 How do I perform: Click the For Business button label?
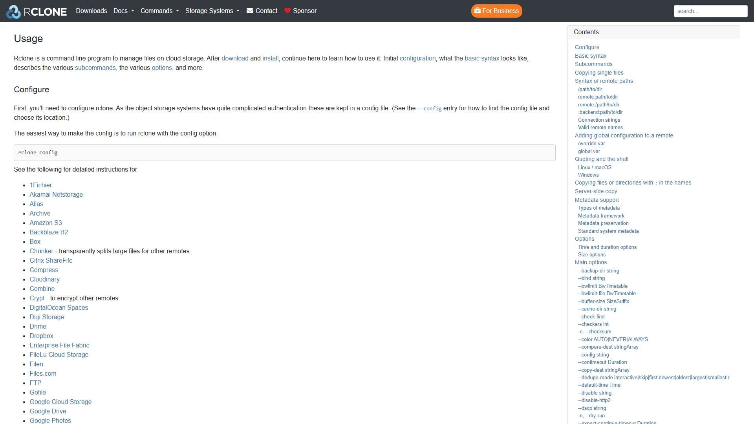point(501,11)
